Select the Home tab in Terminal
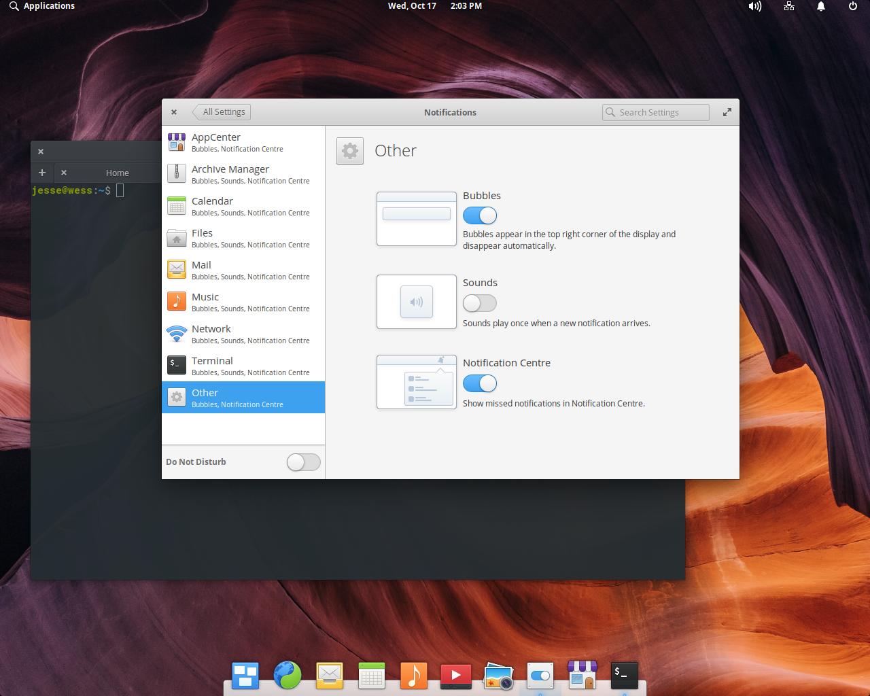Screen dimensions: 870x696 [x=117, y=173]
